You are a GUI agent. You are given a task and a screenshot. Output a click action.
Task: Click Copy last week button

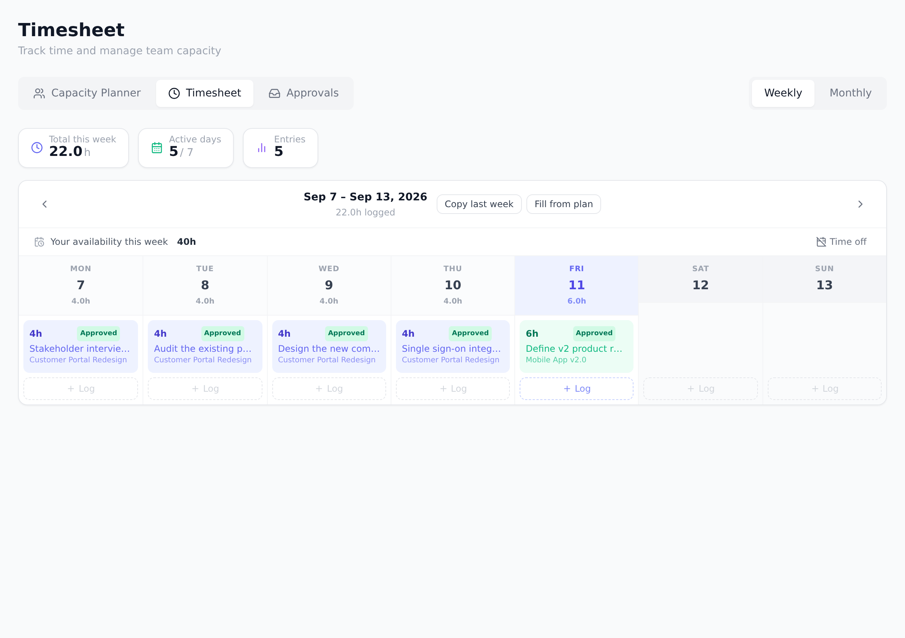coord(479,204)
